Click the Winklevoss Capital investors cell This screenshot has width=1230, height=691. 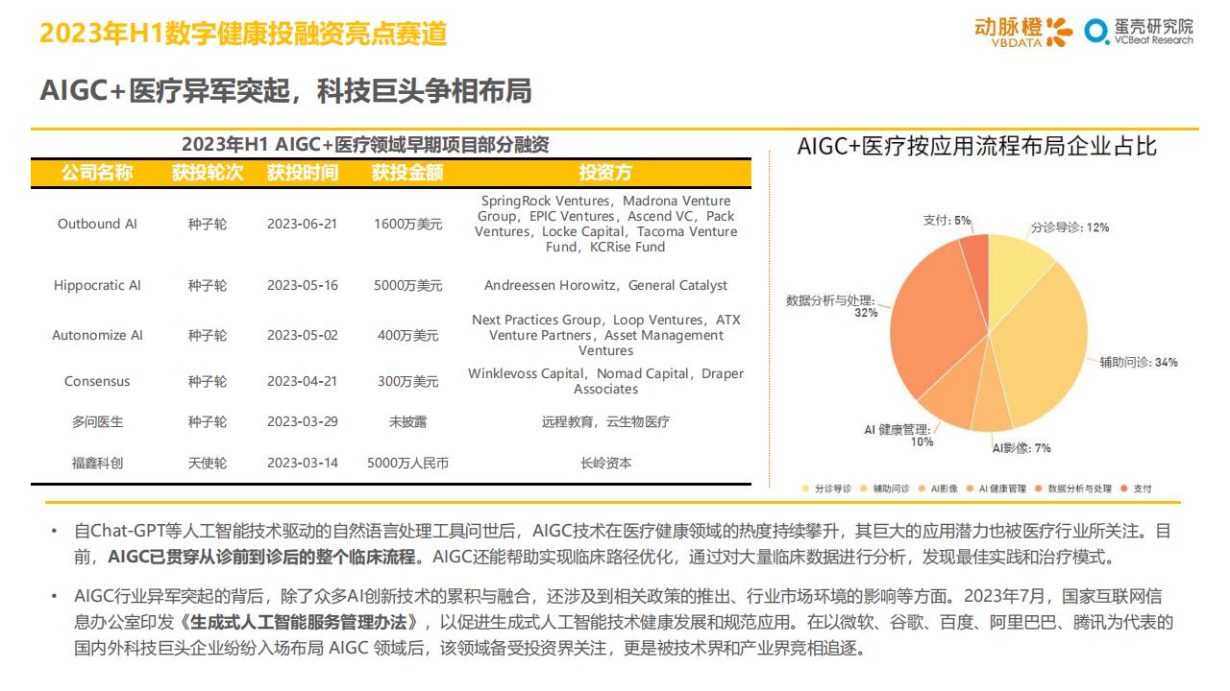pyautogui.click(x=605, y=381)
